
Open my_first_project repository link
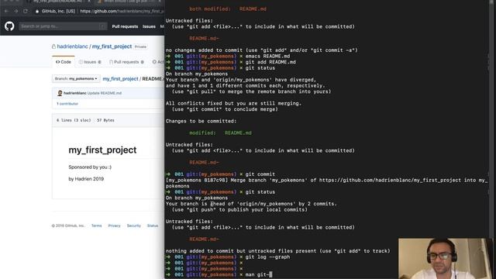click(x=112, y=46)
